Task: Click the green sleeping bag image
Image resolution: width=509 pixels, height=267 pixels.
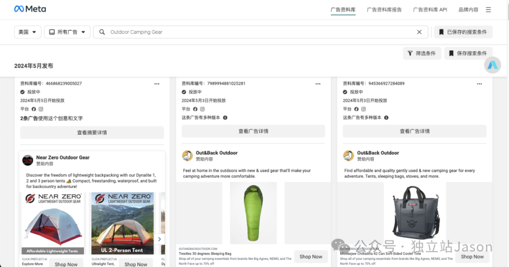Action: tap(253, 213)
